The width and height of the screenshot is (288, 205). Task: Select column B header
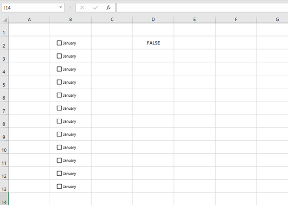[x=71, y=19]
